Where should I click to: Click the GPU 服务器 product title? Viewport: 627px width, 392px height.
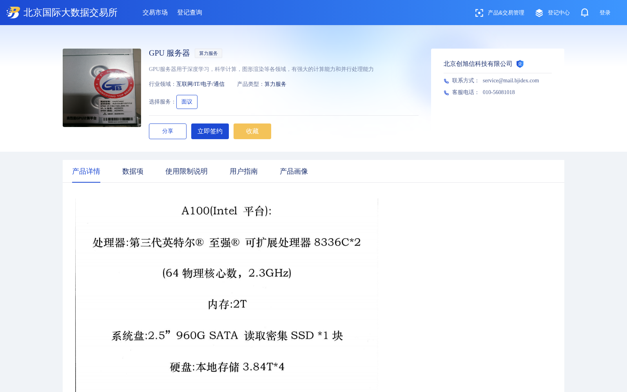click(169, 53)
